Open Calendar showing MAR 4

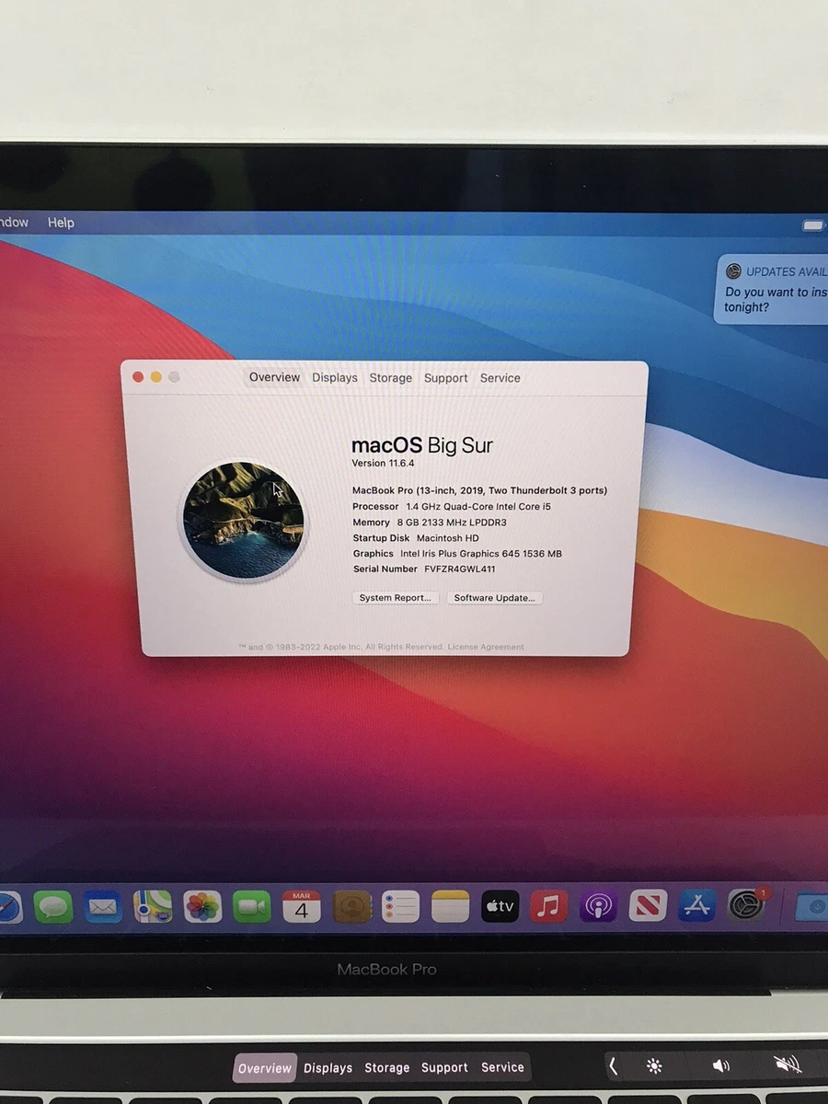click(302, 907)
